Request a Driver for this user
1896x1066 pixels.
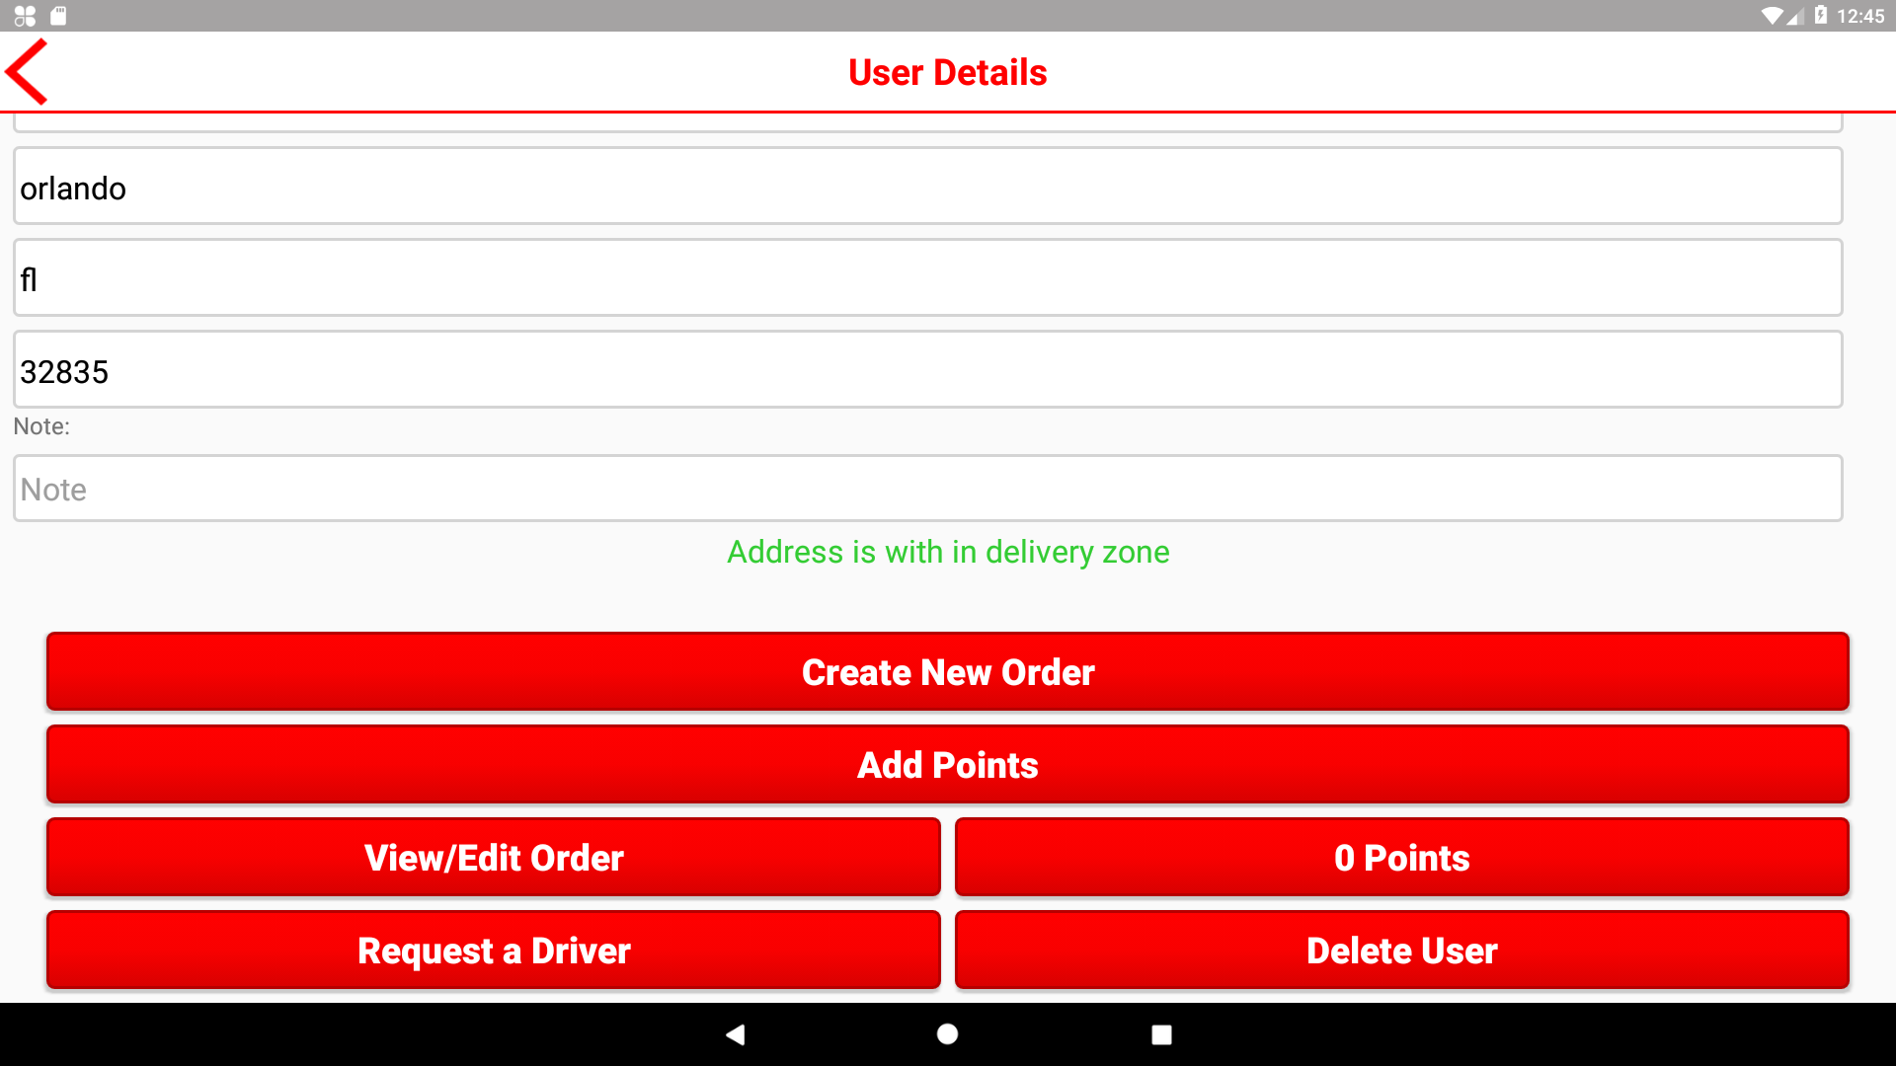[x=493, y=951]
